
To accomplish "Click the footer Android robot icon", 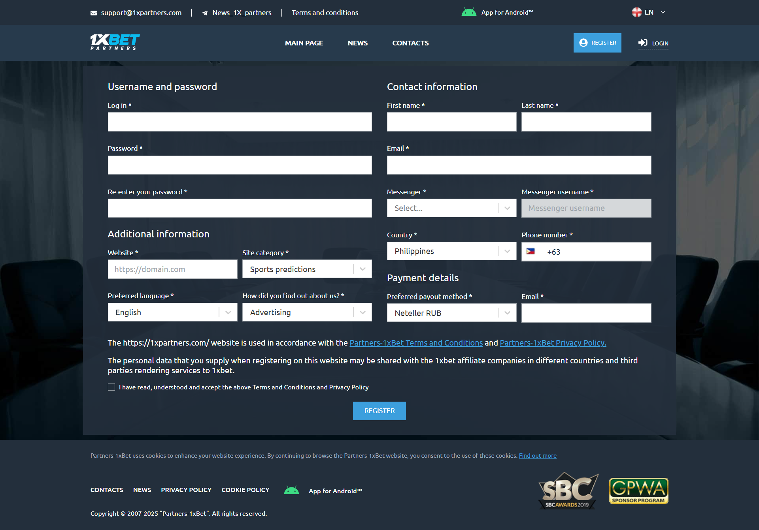I will (x=292, y=491).
